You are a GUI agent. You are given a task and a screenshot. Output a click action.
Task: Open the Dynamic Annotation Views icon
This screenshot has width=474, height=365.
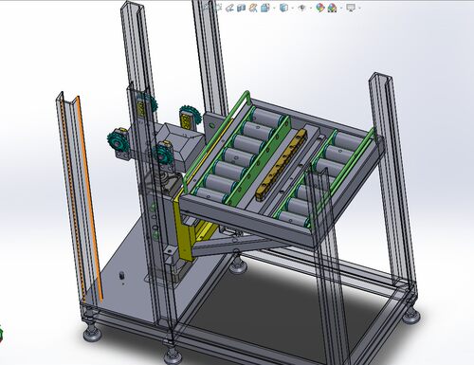tap(253, 8)
